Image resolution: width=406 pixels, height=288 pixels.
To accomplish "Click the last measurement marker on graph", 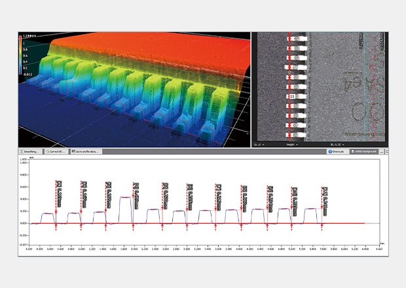I will 324,194.
